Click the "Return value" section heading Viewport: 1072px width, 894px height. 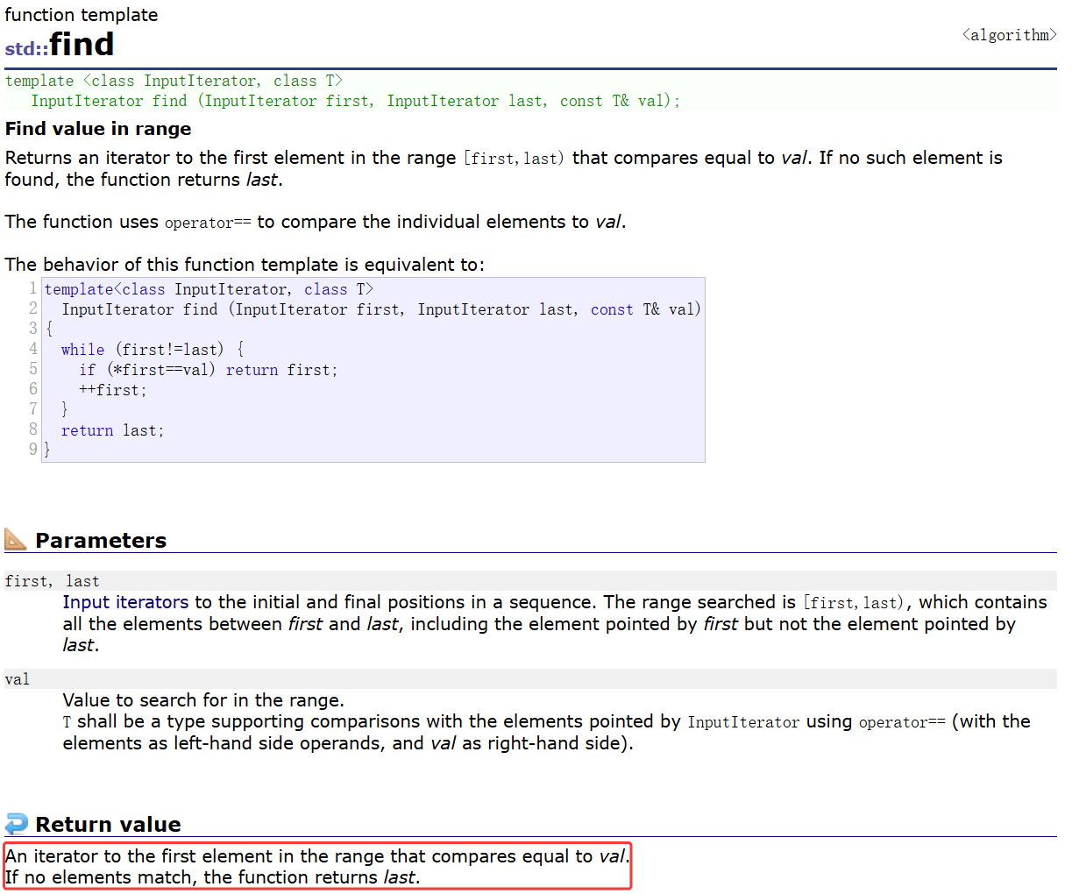click(108, 825)
